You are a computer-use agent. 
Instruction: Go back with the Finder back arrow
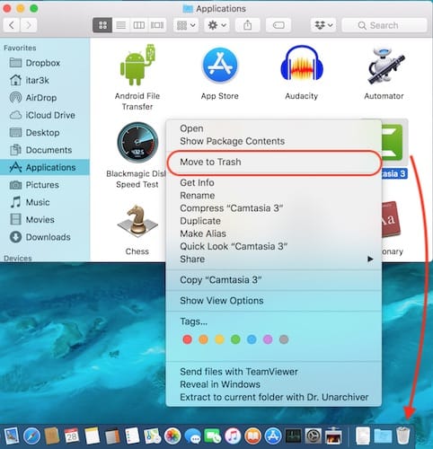tap(12, 25)
